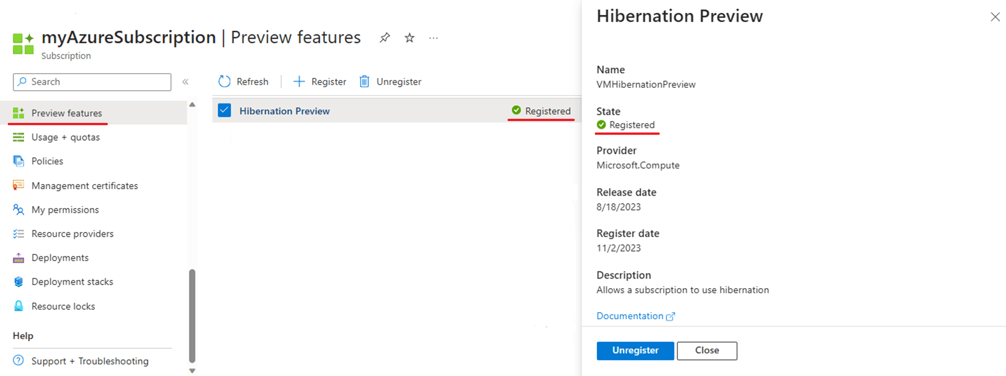Uncheck the Hibernation Preview checkbox

click(x=224, y=110)
